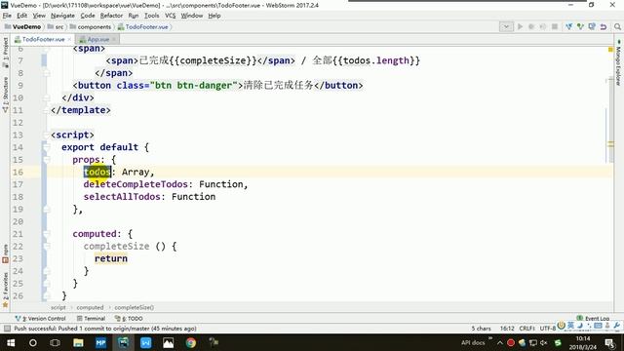Click the VCS Show History icon
The image size is (624, 351).
592,26
